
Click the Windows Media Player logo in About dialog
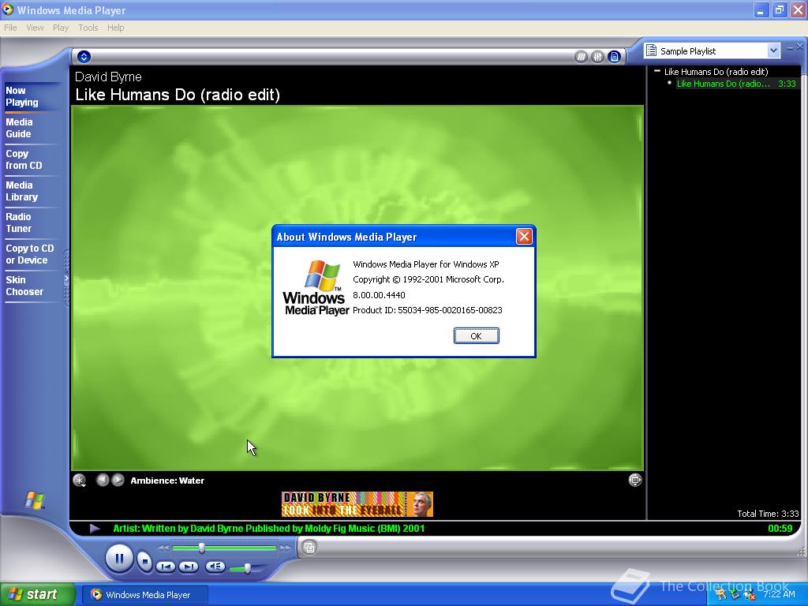coord(316,287)
